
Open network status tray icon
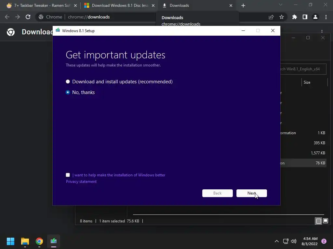pyautogui.click(x=286, y=241)
